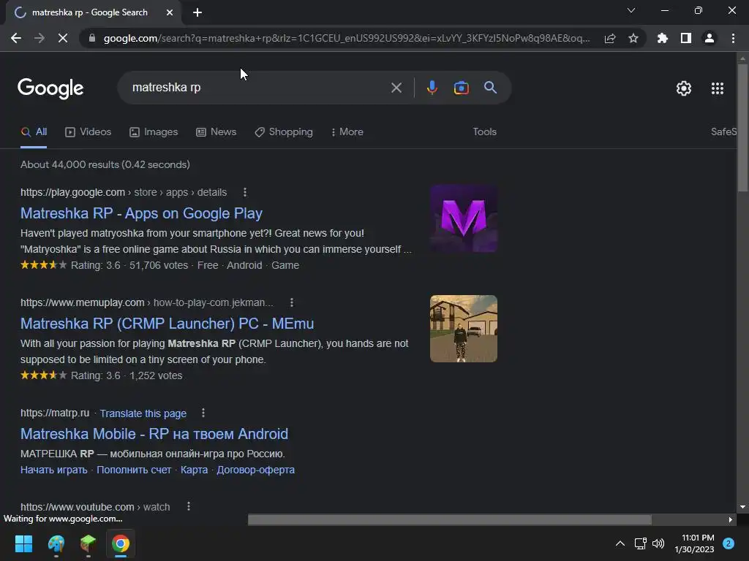Toggle the browser side panel
The width and height of the screenshot is (749, 561).
(x=686, y=38)
